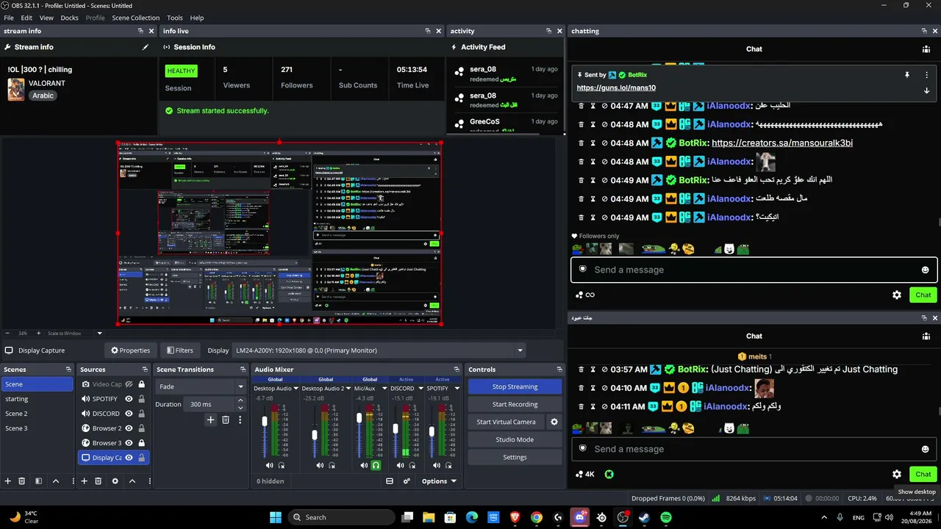Open the viewer list icon in the chatting dock

(x=926, y=49)
